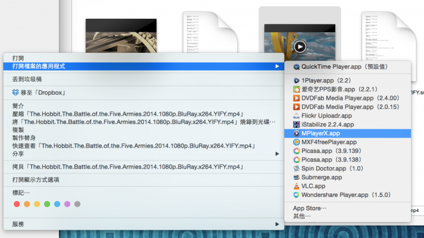424x238 pixels.
Task: Click the Spin Doctor app icon
Action: point(296,169)
